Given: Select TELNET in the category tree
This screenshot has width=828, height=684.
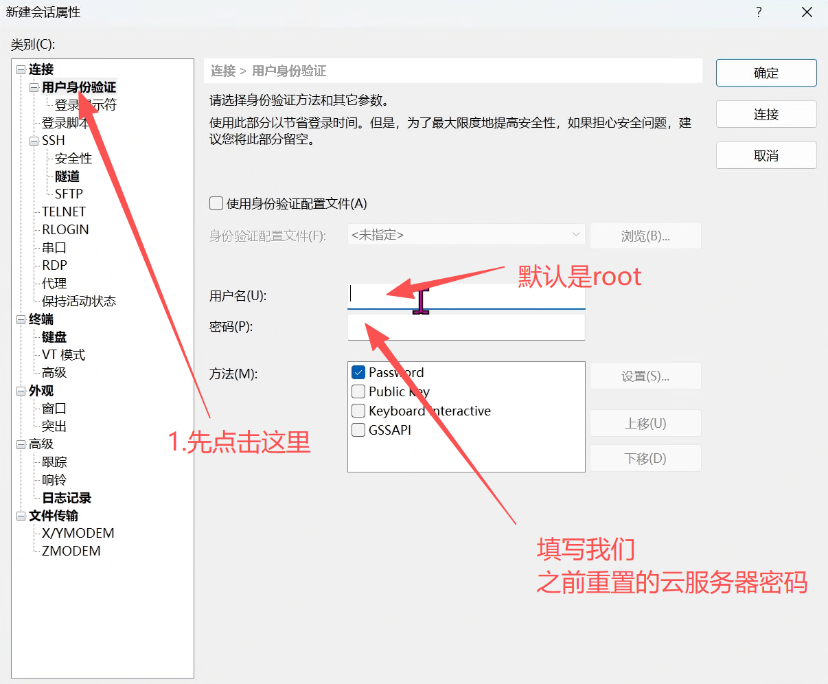Looking at the screenshot, I should tap(64, 212).
